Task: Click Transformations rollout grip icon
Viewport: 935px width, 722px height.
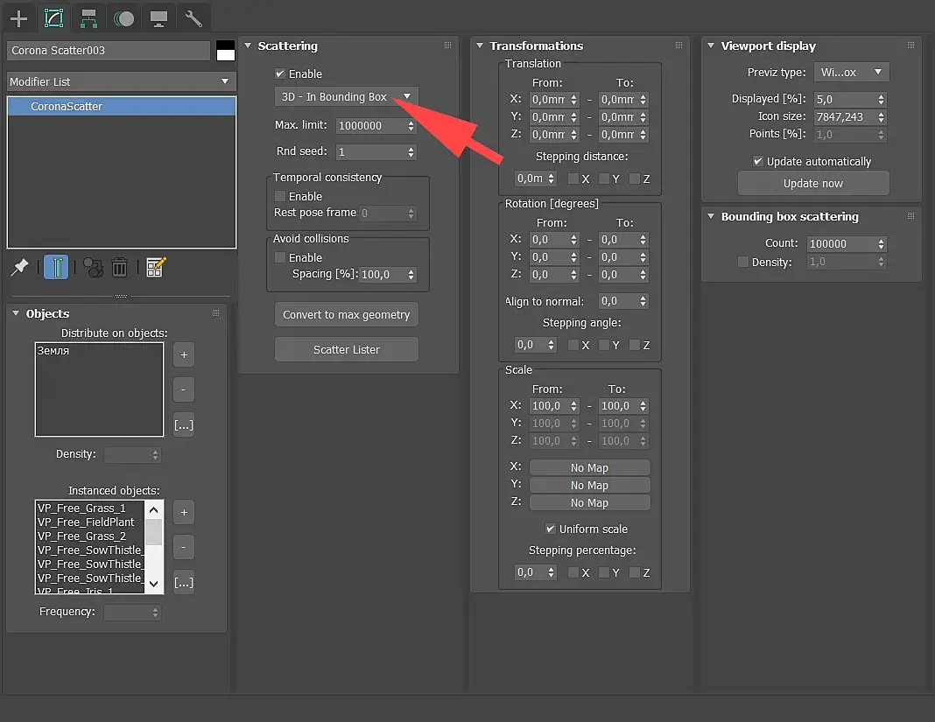Action: pos(678,46)
